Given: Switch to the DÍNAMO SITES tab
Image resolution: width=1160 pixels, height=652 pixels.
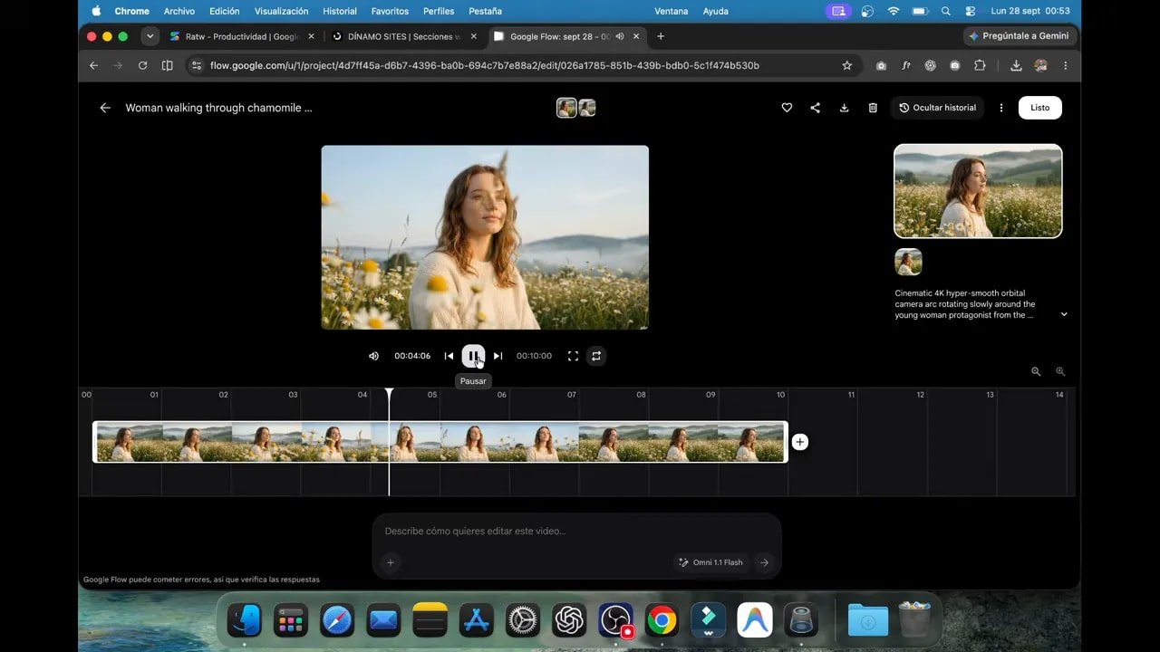Looking at the screenshot, I should click(x=404, y=36).
